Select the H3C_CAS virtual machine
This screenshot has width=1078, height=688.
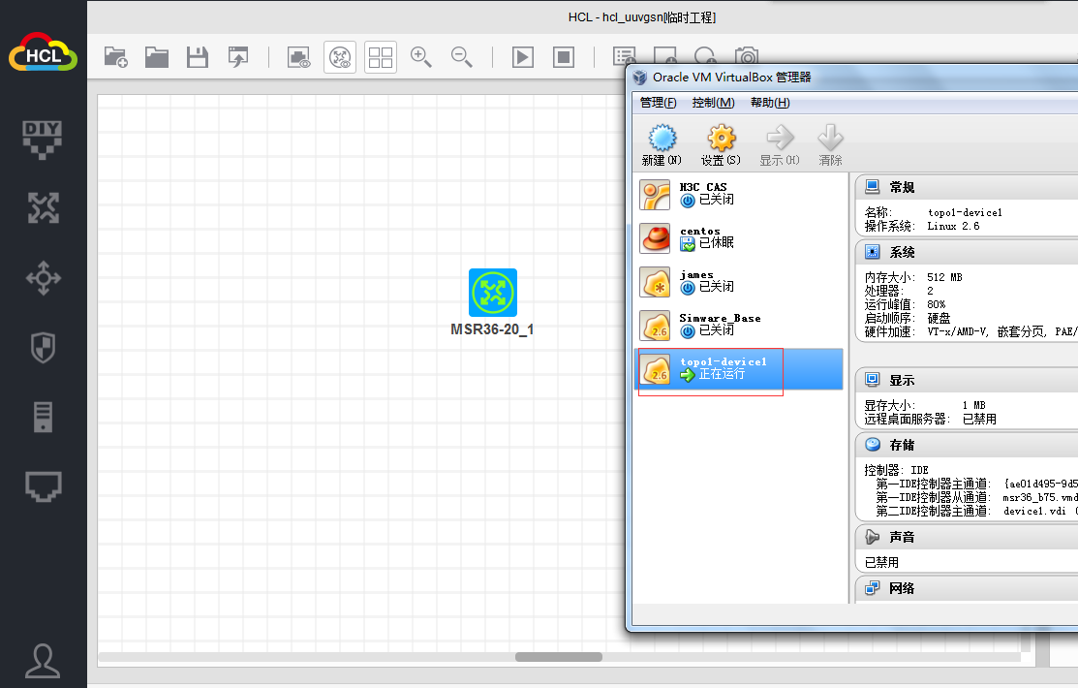(x=738, y=195)
